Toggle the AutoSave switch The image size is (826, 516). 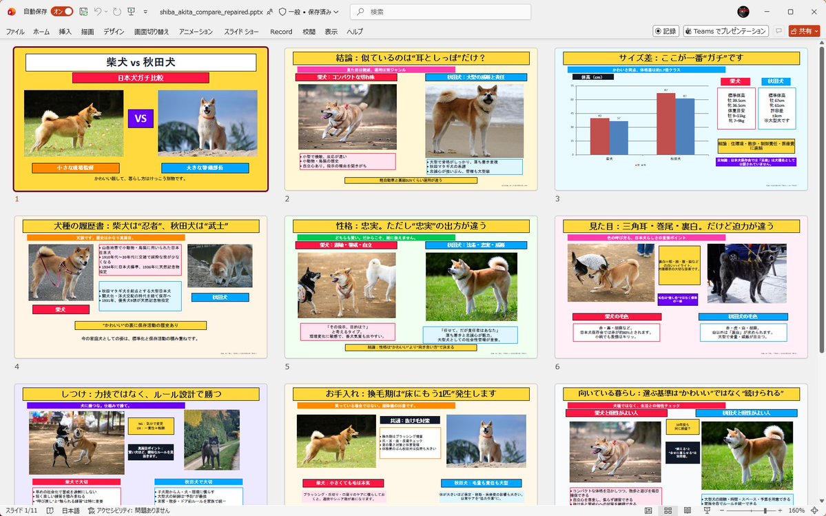click(63, 11)
